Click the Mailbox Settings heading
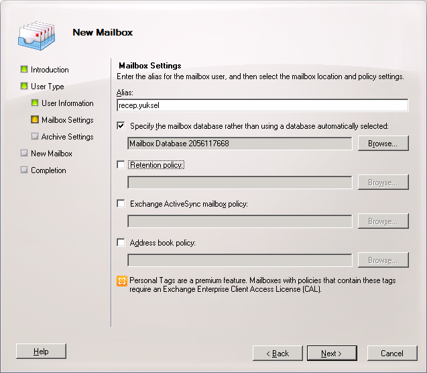The height and width of the screenshot is (373, 427). pyautogui.click(x=150, y=66)
